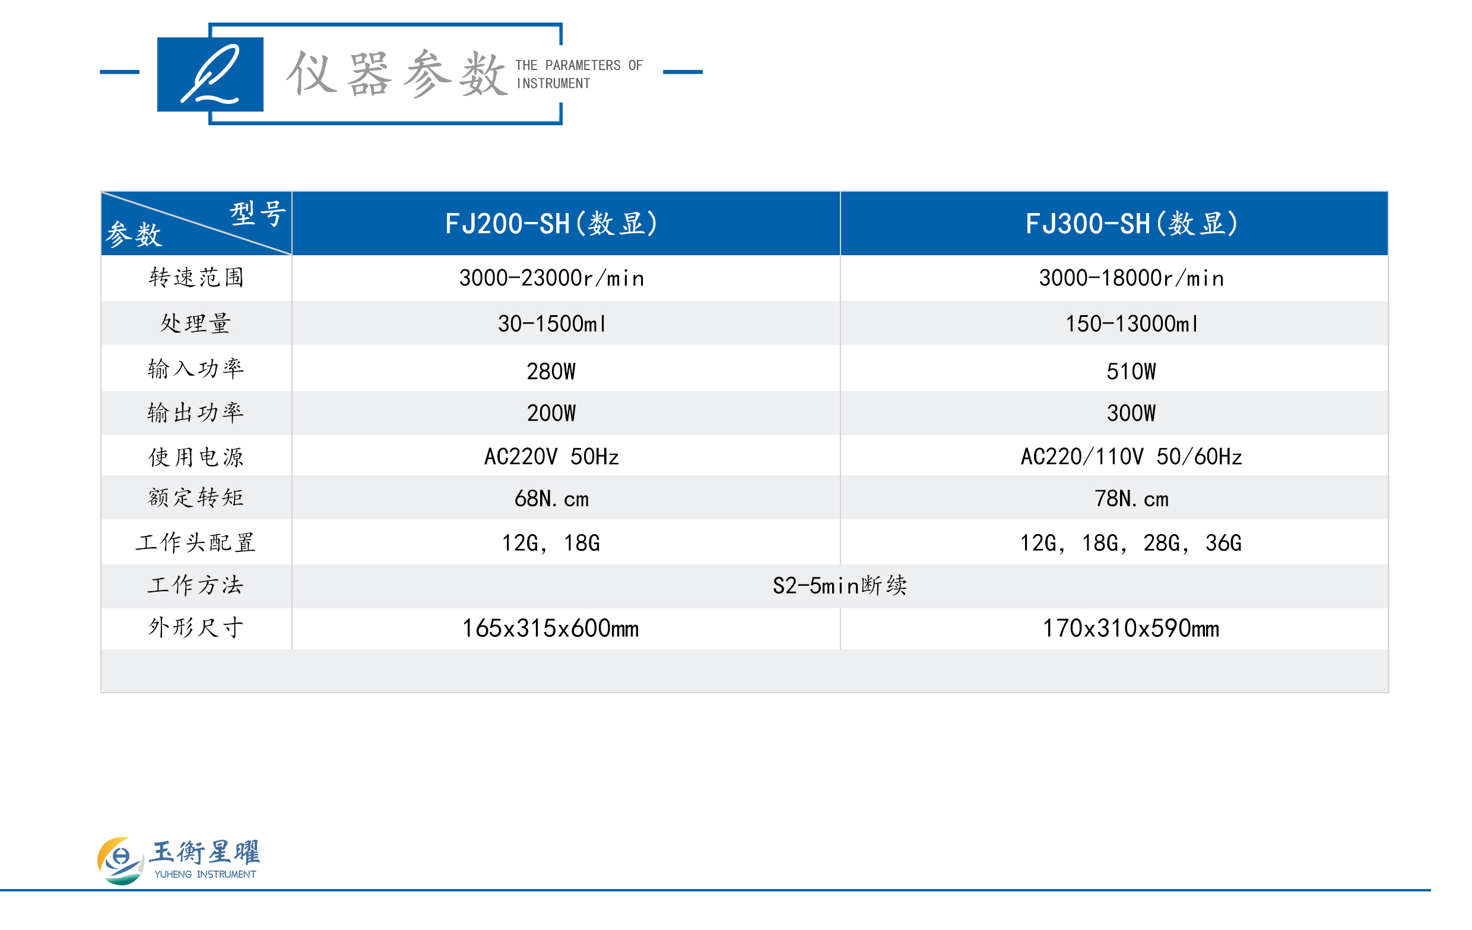The width and height of the screenshot is (1472, 930).
Task: Expand the 工作方法 row
Action: (196, 585)
